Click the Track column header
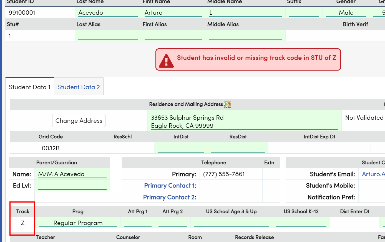This screenshot has width=385, height=242. [23, 211]
